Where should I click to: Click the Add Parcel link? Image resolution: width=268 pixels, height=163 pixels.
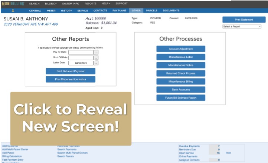click(x=8, y=153)
